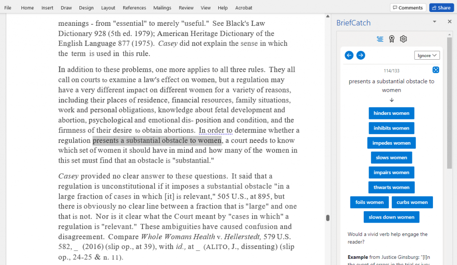Switch to the Review tab
This screenshot has height=265, width=457.
[x=186, y=8]
